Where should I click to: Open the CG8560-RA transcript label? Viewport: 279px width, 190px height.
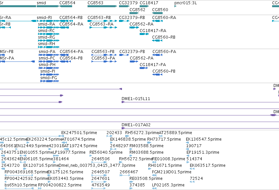(164, 18)
